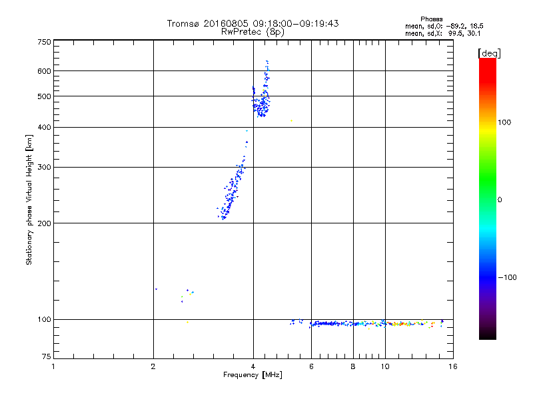Click the colorbar tick label '0'

tap(500, 200)
